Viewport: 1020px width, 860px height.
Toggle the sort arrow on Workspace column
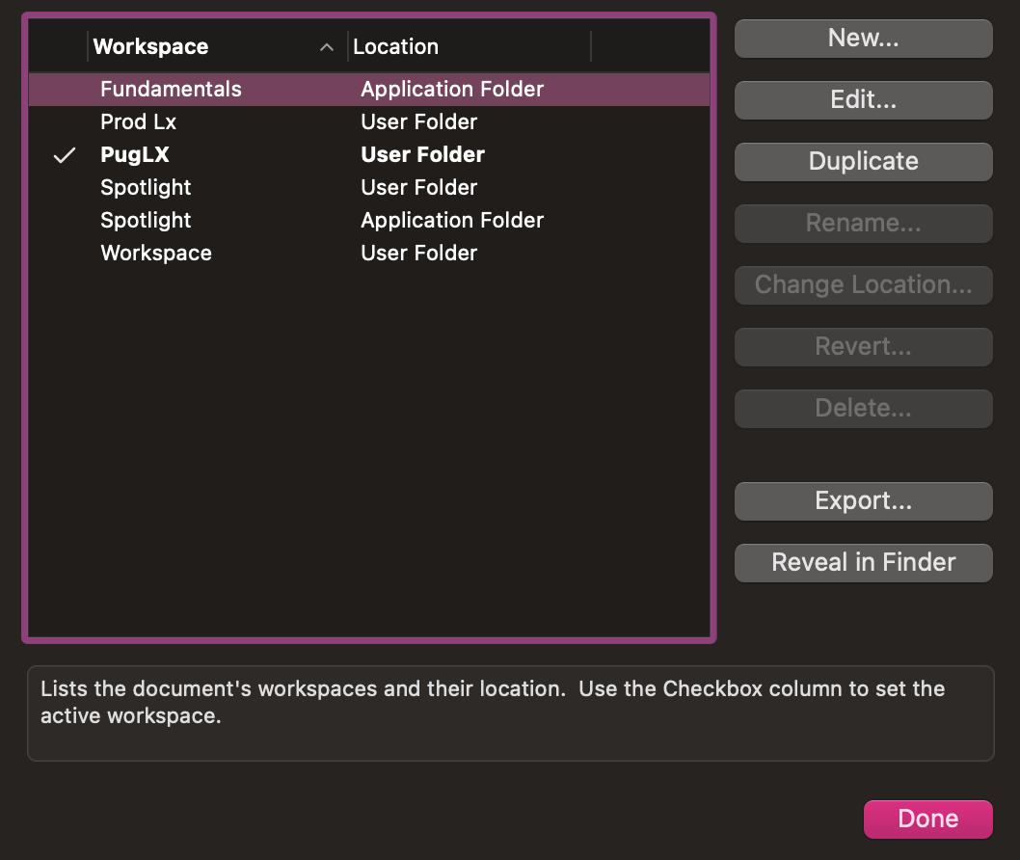click(327, 45)
